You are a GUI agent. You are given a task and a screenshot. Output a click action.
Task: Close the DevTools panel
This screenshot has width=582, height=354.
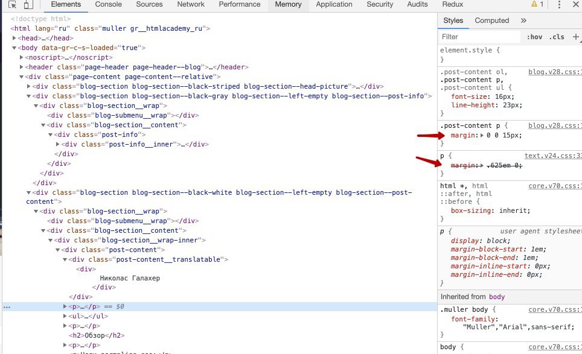coord(576,4)
